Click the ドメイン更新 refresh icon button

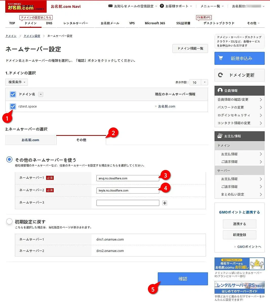pos(239,75)
